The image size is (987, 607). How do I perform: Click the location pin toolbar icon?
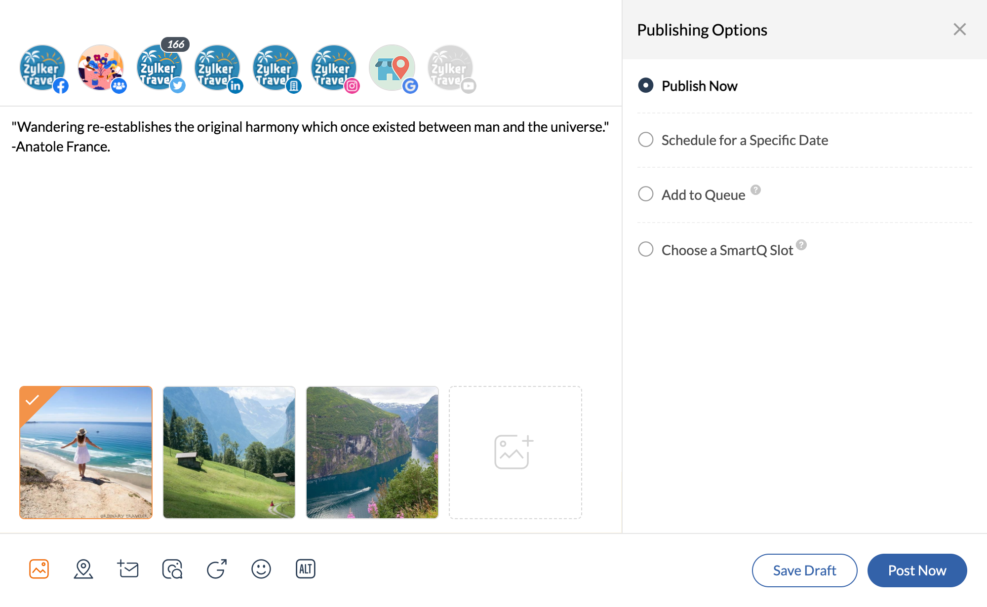coord(83,569)
